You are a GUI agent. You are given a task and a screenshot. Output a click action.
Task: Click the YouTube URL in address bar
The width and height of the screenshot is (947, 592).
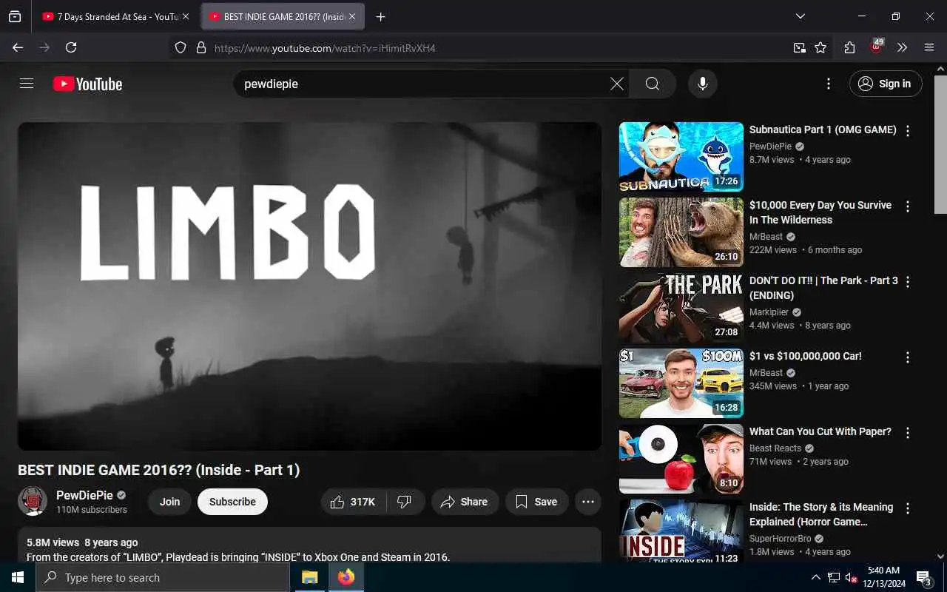point(325,48)
